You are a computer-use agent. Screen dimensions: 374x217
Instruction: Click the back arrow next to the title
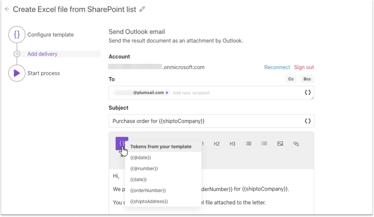click(x=7, y=9)
